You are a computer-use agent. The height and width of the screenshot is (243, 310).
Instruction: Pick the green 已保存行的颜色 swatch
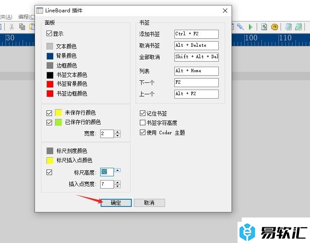58,122
